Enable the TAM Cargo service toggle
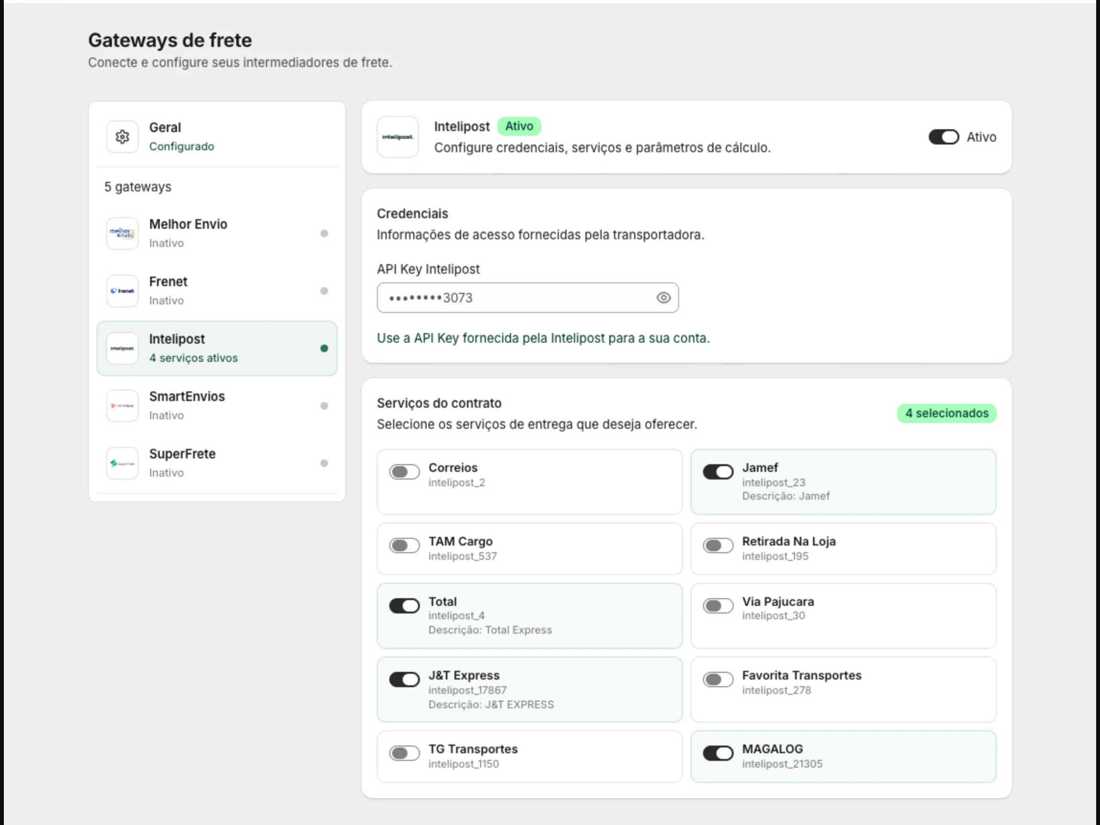Viewport: 1100px width, 825px height. (x=404, y=546)
